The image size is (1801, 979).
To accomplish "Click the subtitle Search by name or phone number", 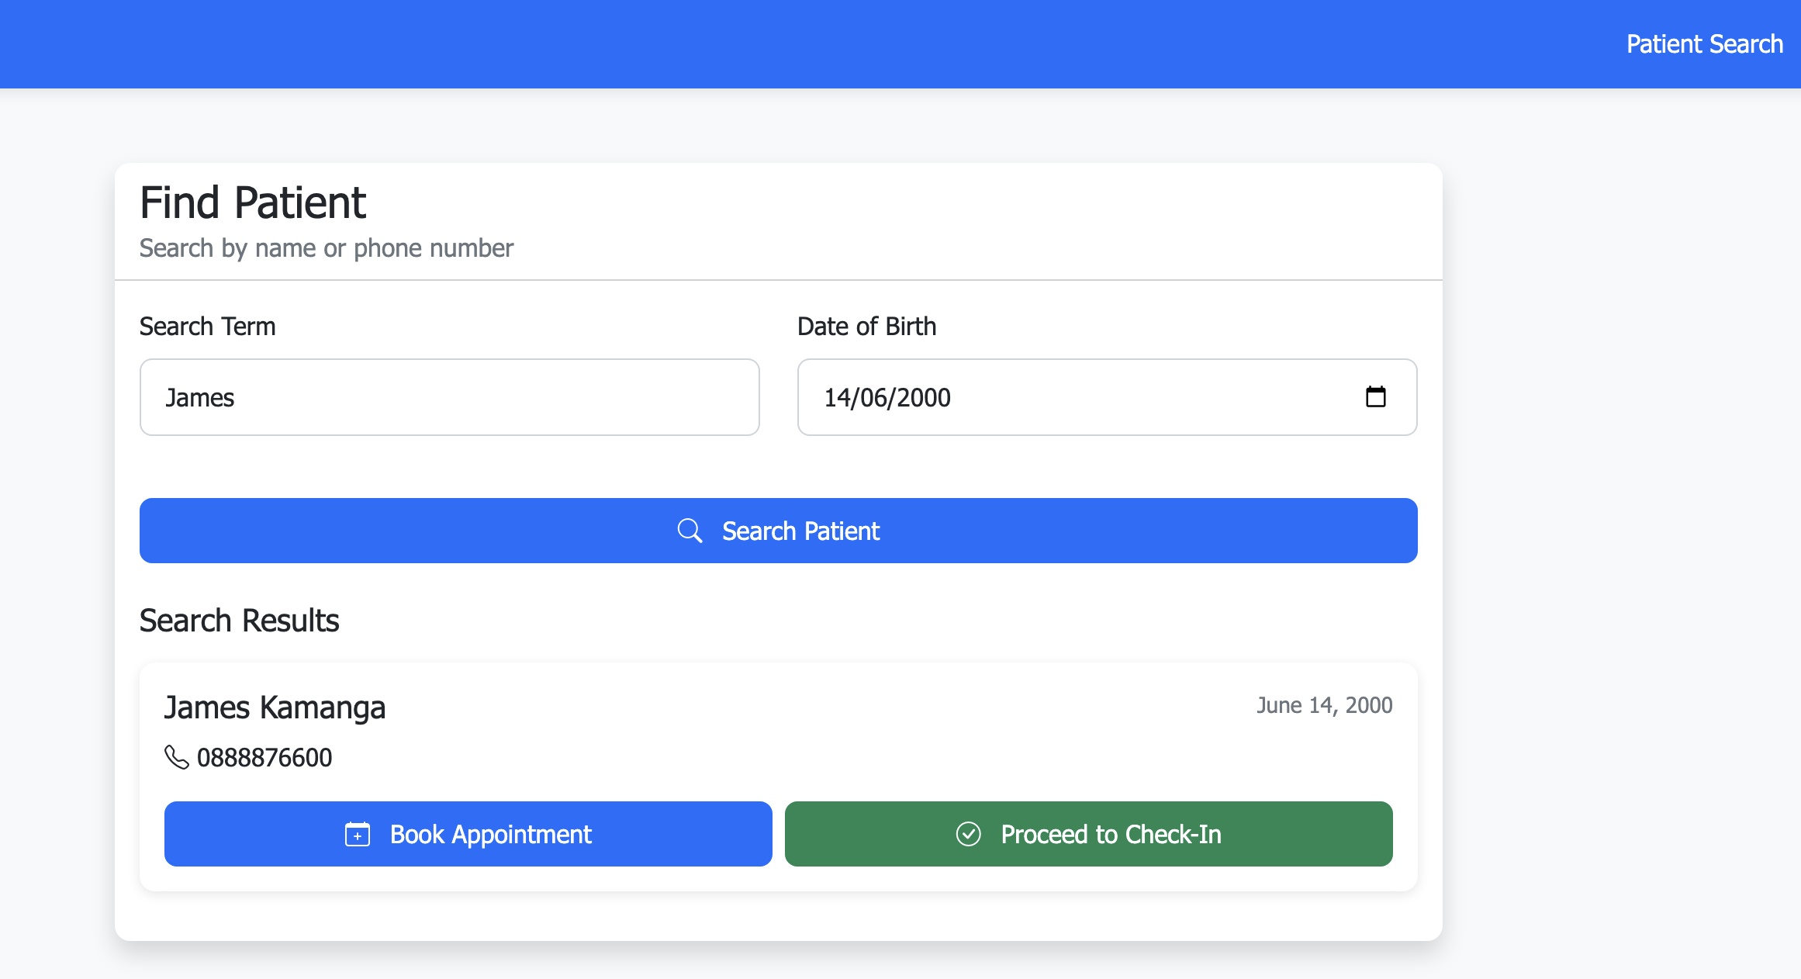I will [x=327, y=247].
